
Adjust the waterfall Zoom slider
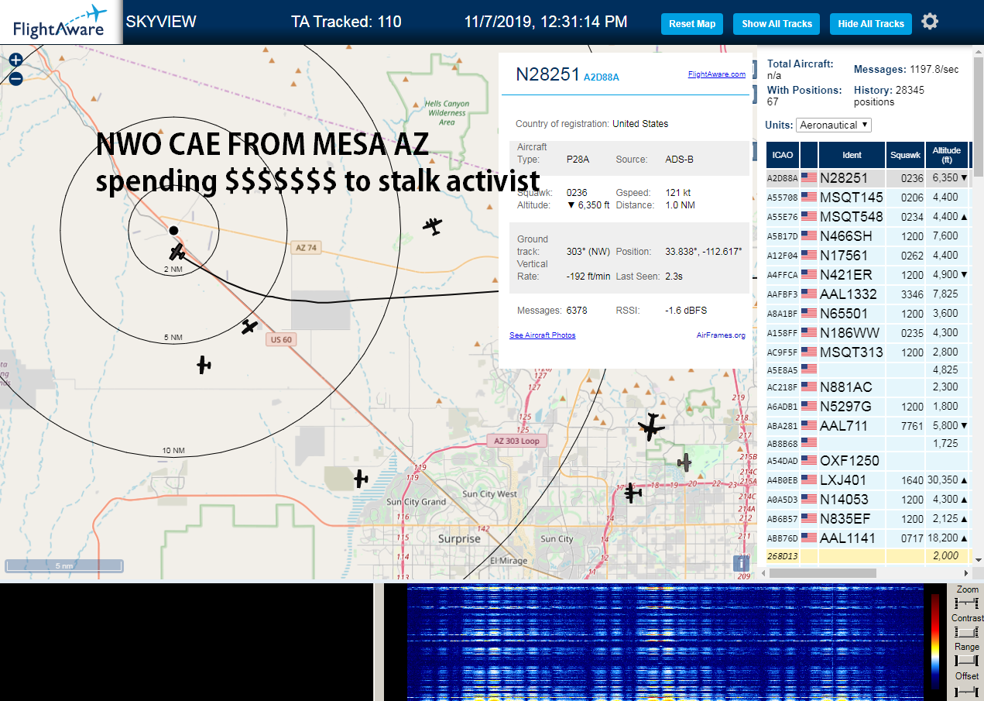(966, 603)
